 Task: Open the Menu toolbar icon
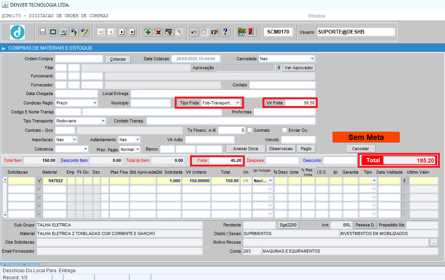(242, 32)
